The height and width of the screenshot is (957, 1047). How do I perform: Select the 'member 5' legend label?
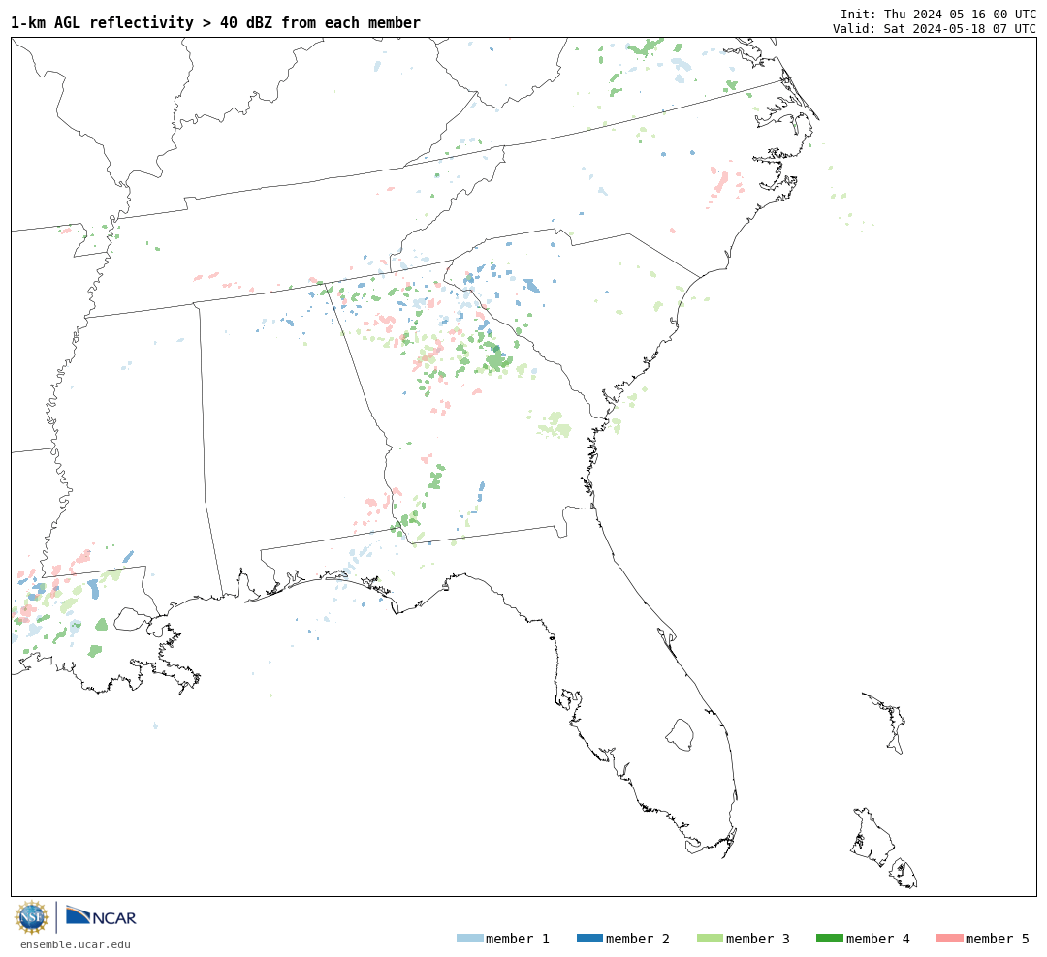coord(998,939)
